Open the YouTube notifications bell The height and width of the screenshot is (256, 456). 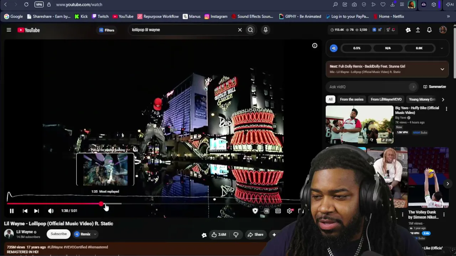click(429, 30)
